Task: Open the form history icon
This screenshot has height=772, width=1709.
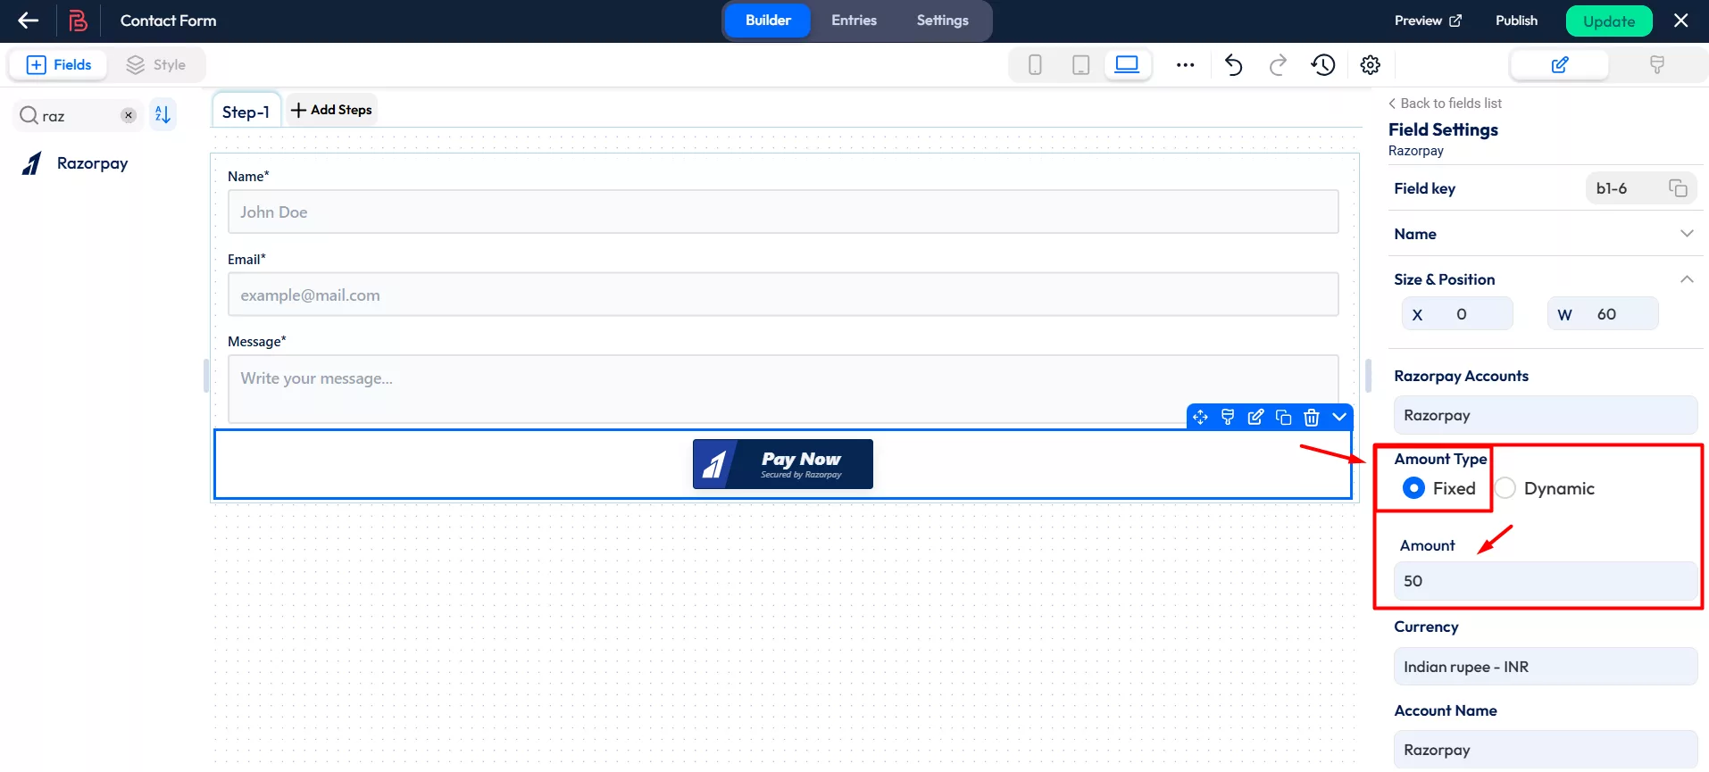Action: point(1323,65)
